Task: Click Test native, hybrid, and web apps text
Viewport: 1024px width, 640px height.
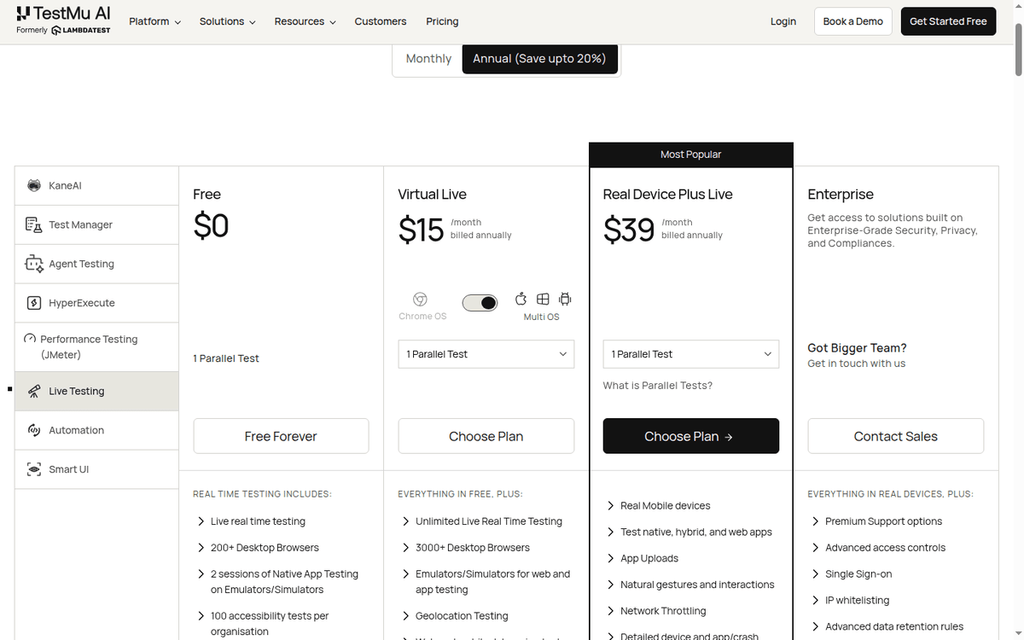Action: click(696, 532)
